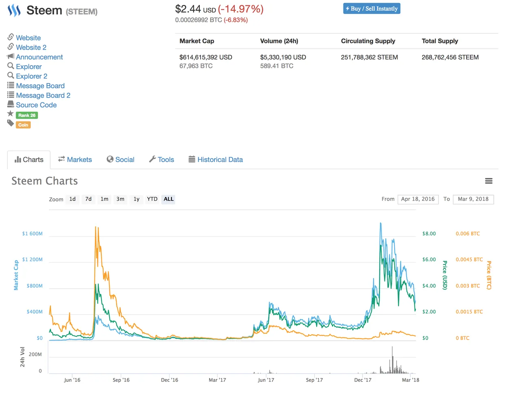519x393 pixels.
Task: Click the $2.44 USD price
Action: [195, 9]
